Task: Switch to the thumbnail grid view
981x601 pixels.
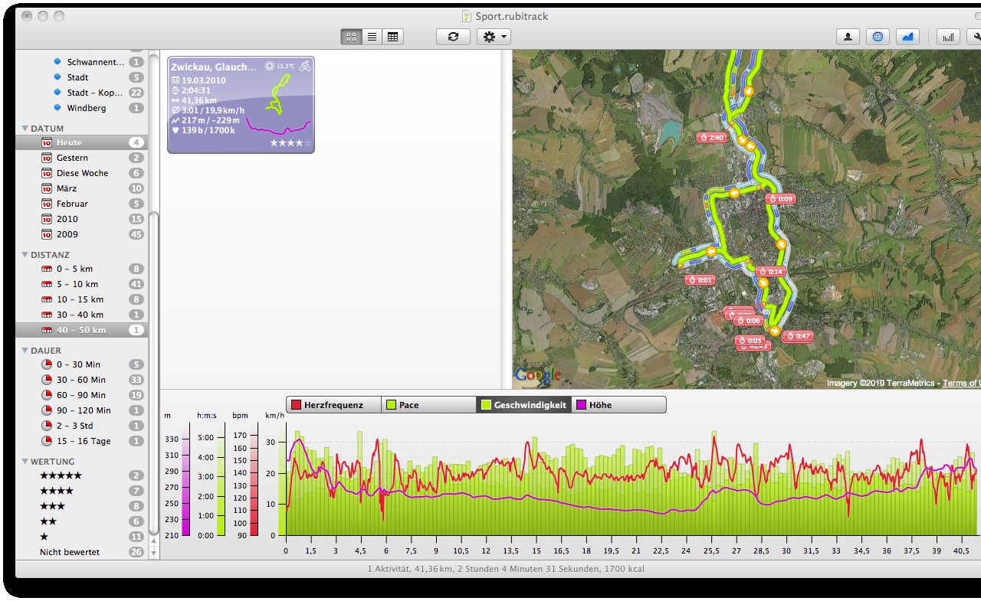Action: 352,37
